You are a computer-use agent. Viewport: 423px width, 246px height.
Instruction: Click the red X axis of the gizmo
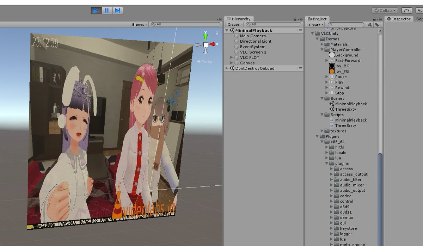[x=213, y=44]
